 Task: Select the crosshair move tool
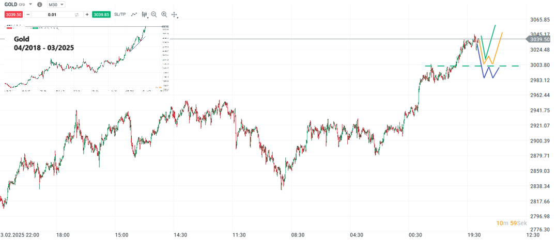click(174, 14)
